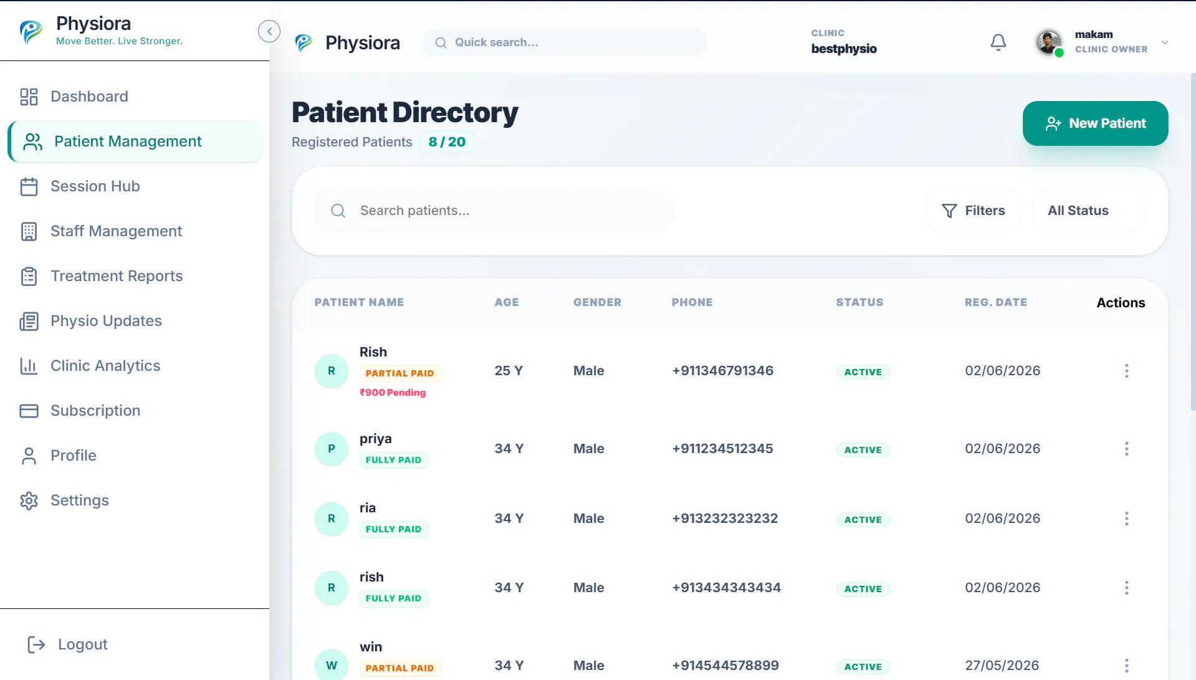Open actions menu for lowercase rish
1196x680 pixels.
coord(1126,588)
